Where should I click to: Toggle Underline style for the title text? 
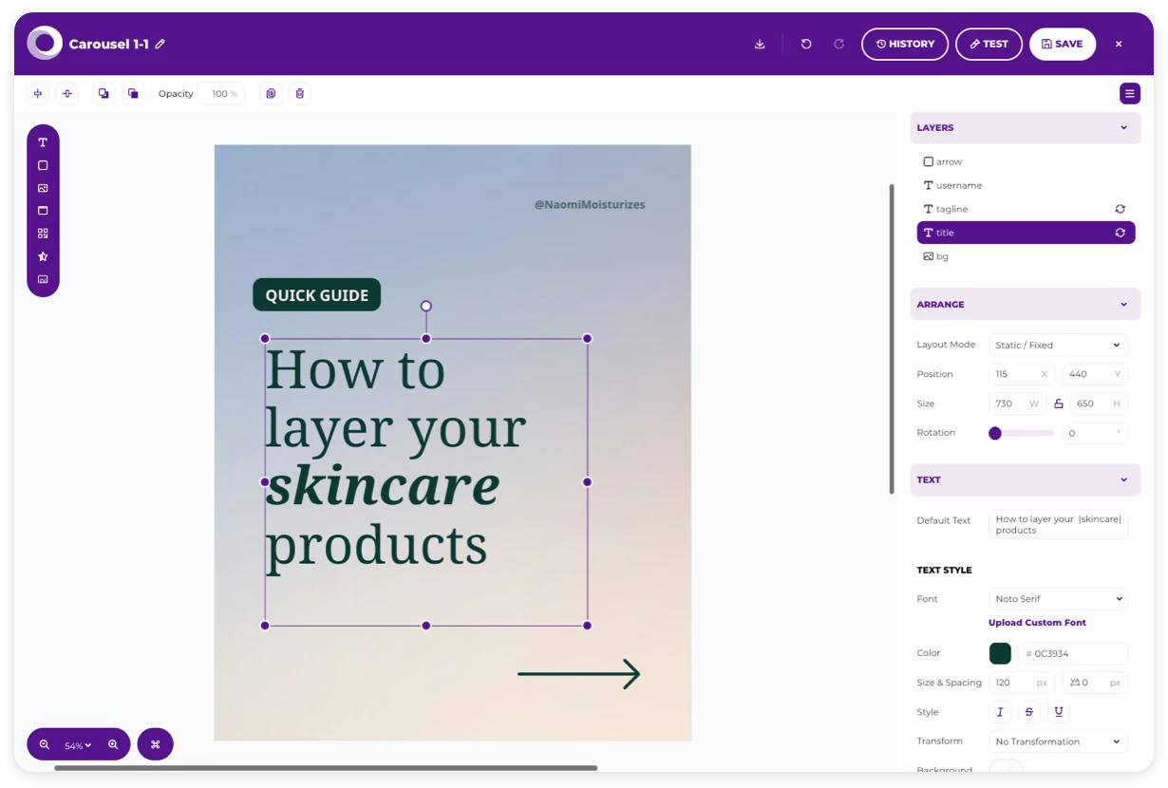(x=1058, y=711)
